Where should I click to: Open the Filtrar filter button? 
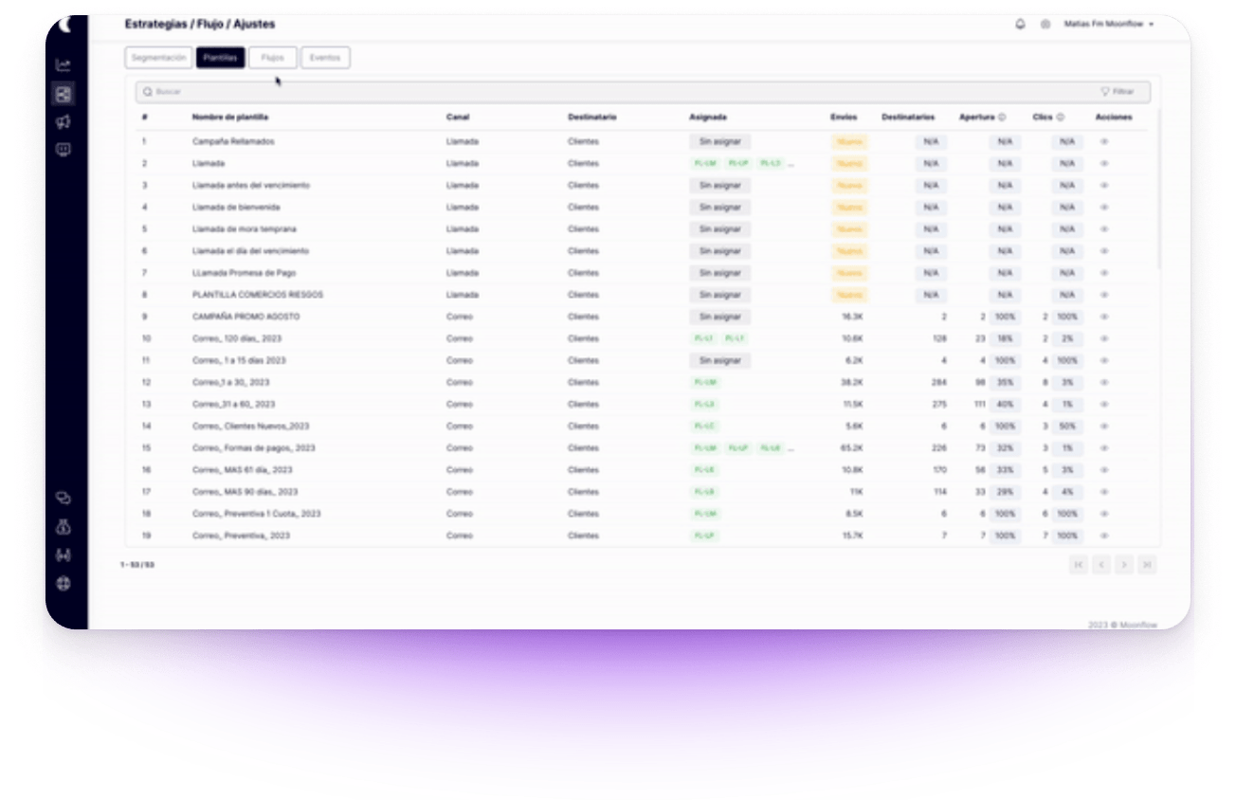tap(1118, 92)
